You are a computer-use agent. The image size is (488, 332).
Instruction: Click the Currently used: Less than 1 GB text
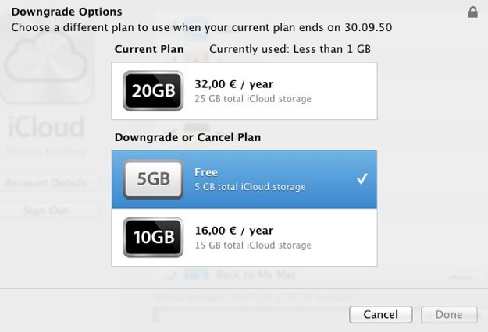[290, 49]
